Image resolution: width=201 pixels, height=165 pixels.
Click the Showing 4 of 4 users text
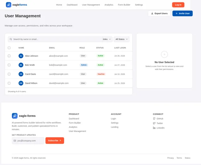pos(17,92)
